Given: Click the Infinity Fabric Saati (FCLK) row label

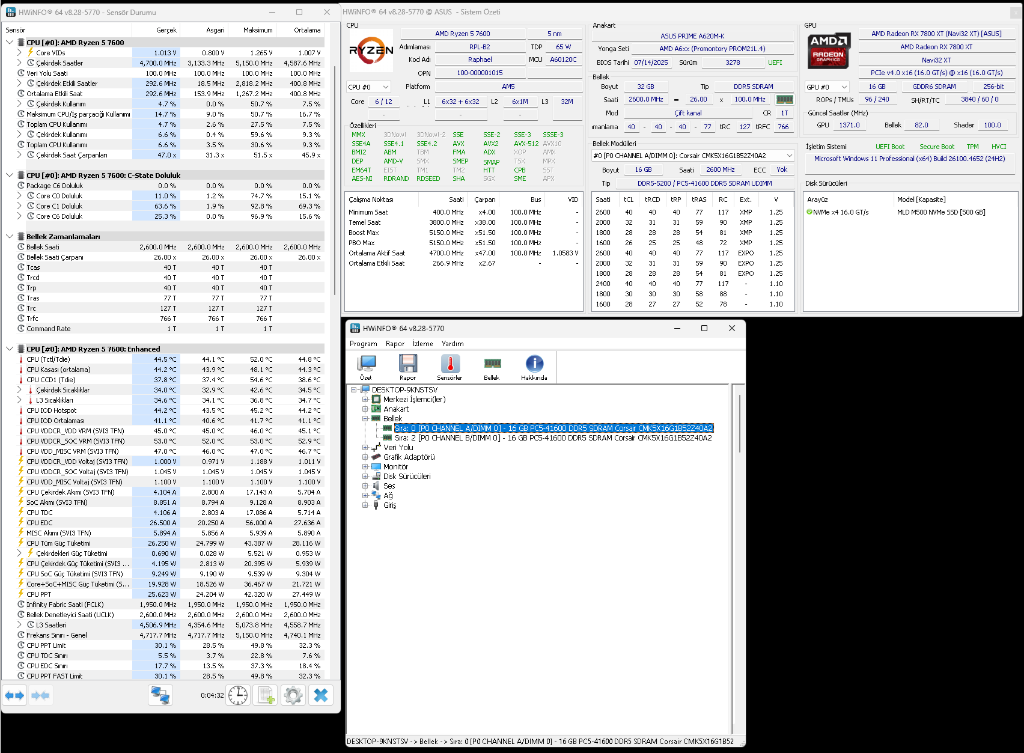Looking at the screenshot, I should [x=65, y=605].
